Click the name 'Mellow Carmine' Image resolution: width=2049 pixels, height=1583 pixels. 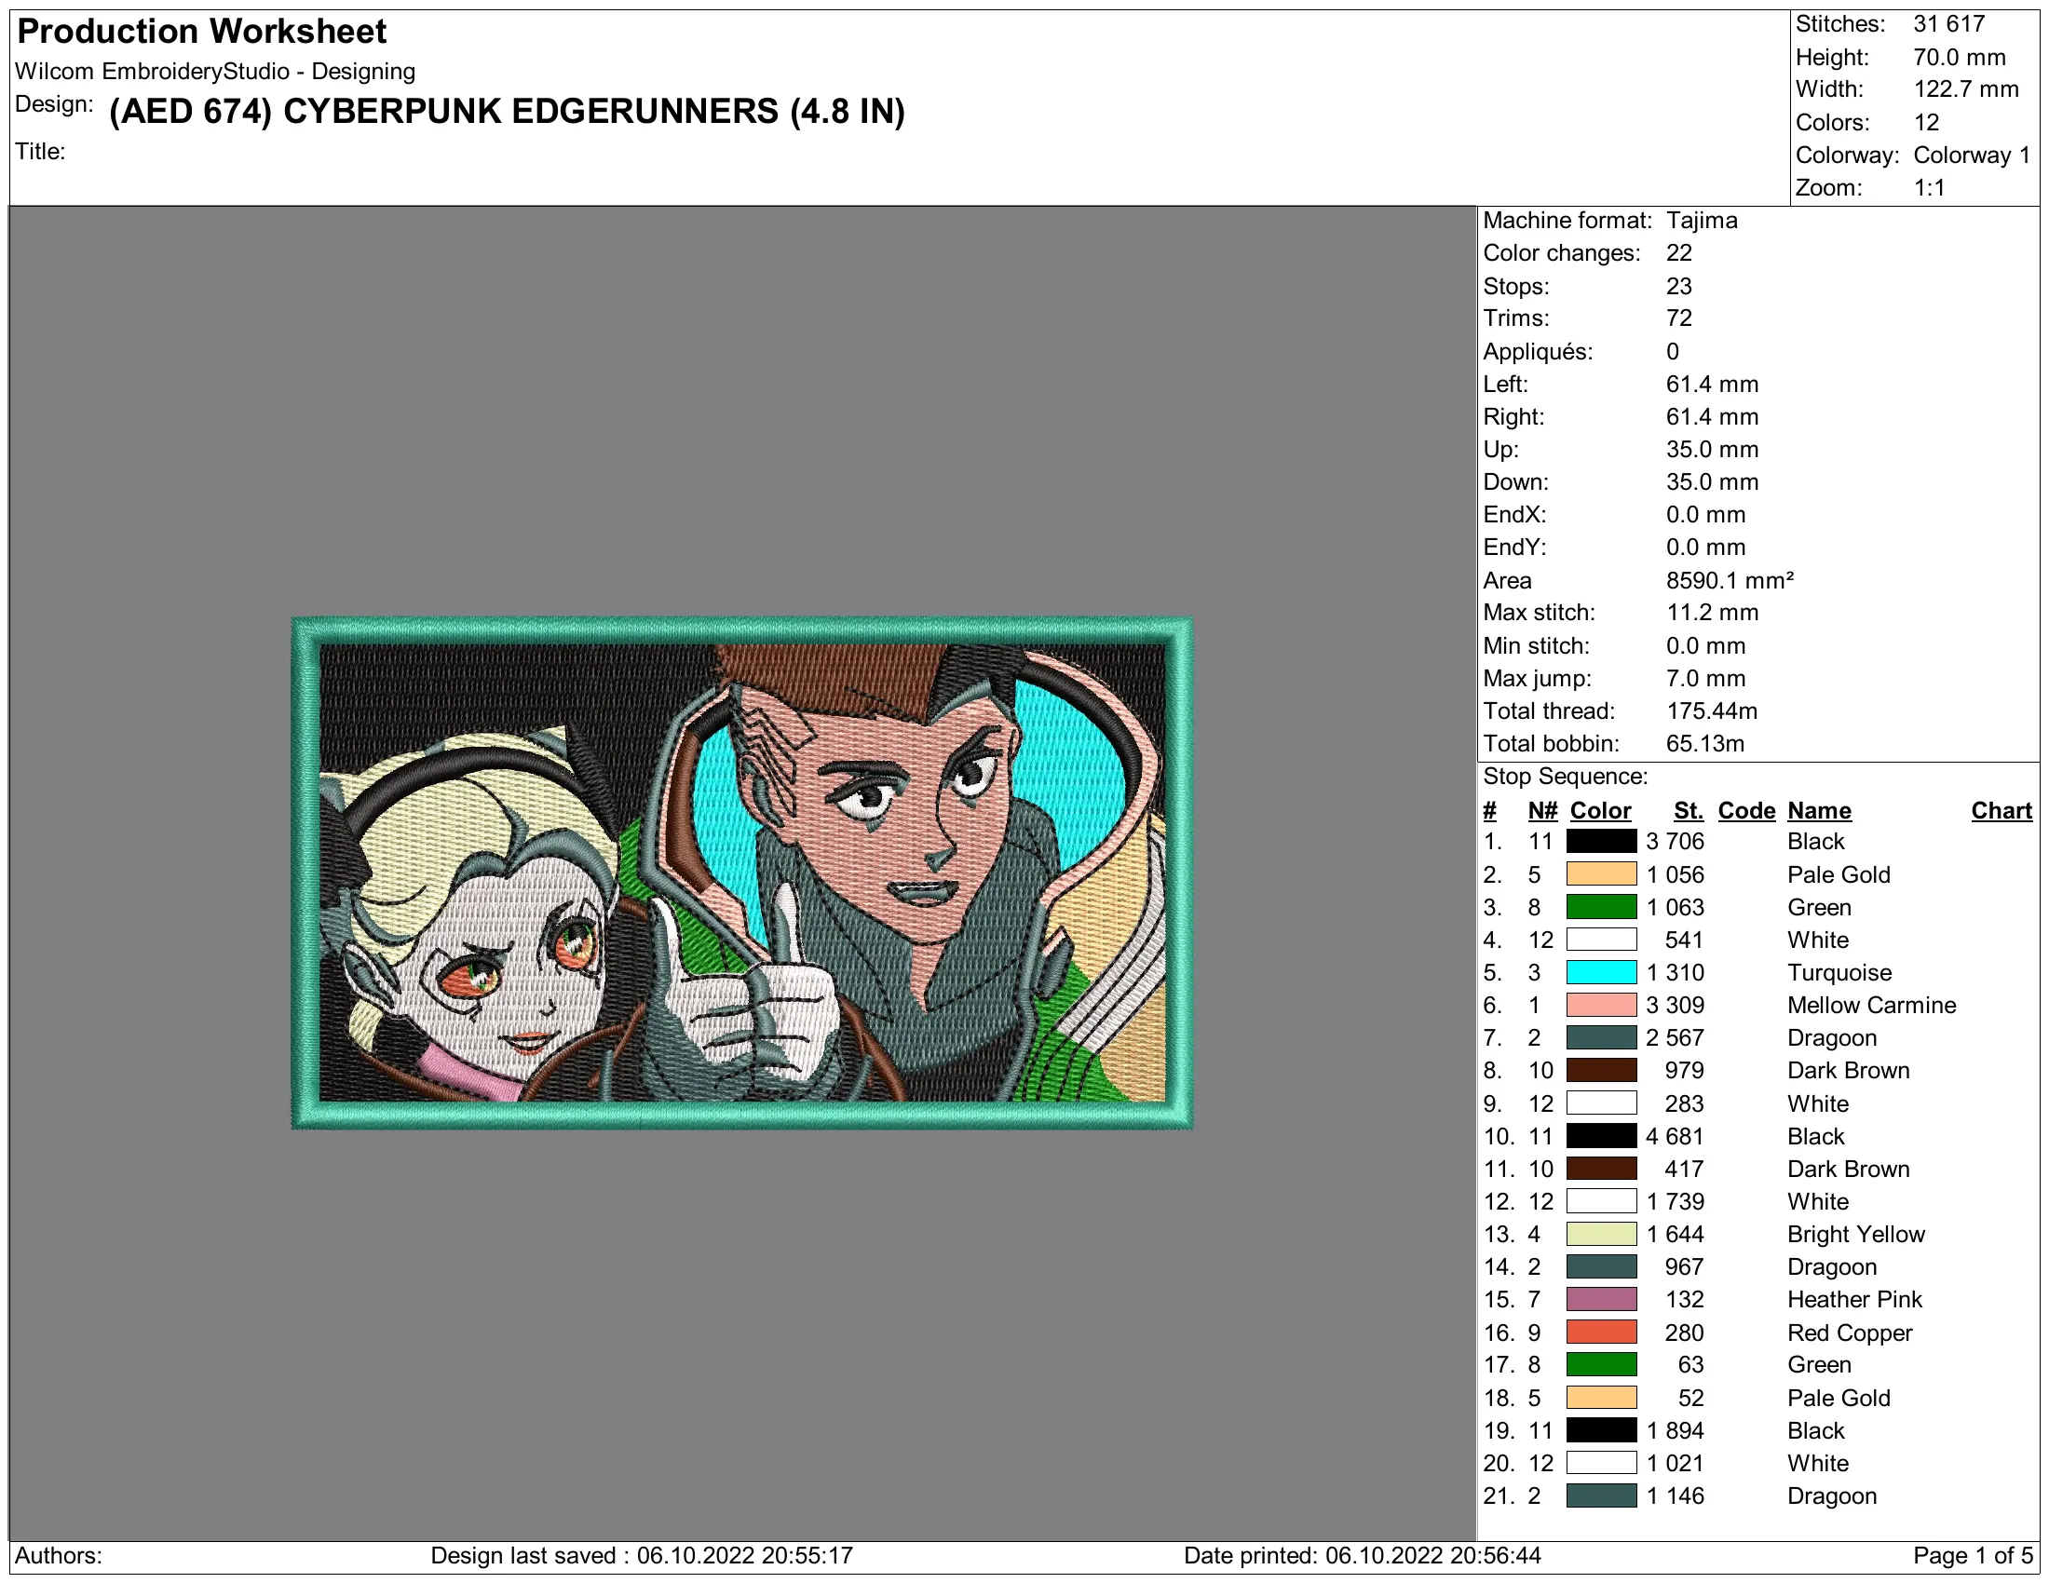point(1871,1006)
